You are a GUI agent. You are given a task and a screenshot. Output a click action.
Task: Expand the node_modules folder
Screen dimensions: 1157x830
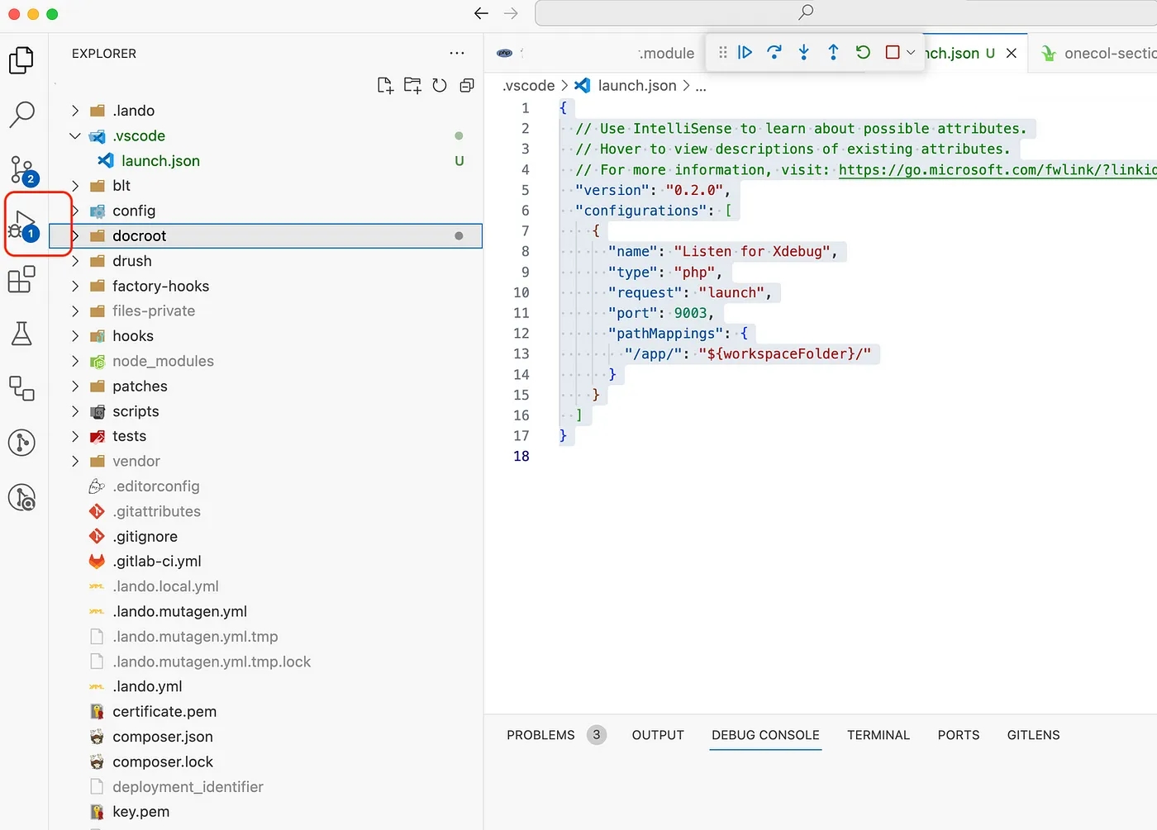pos(75,361)
